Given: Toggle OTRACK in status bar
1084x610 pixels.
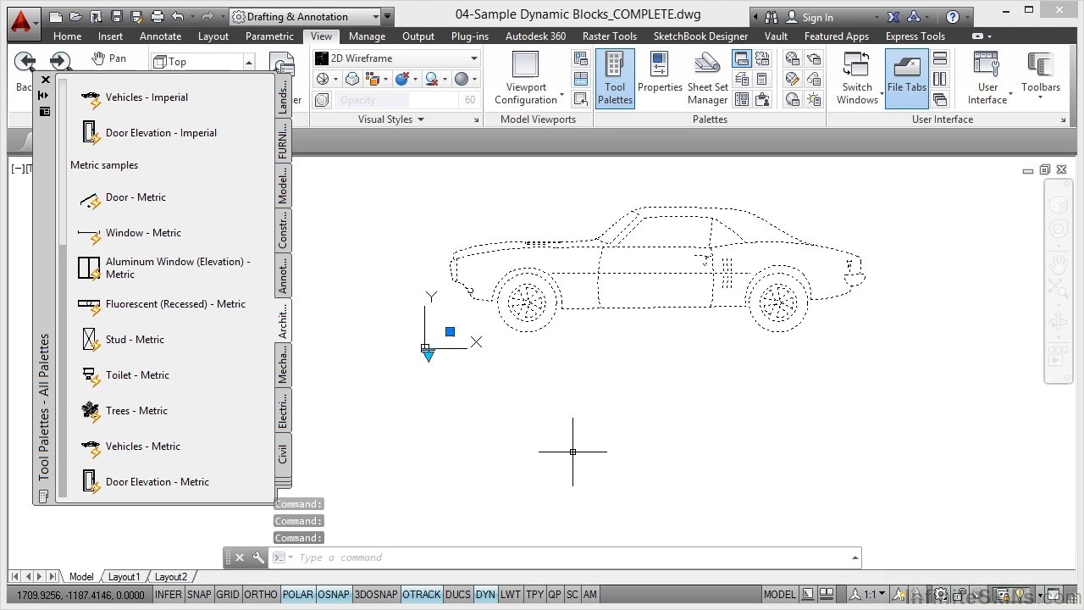Looking at the screenshot, I should pyautogui.click(x=422, y=595).
